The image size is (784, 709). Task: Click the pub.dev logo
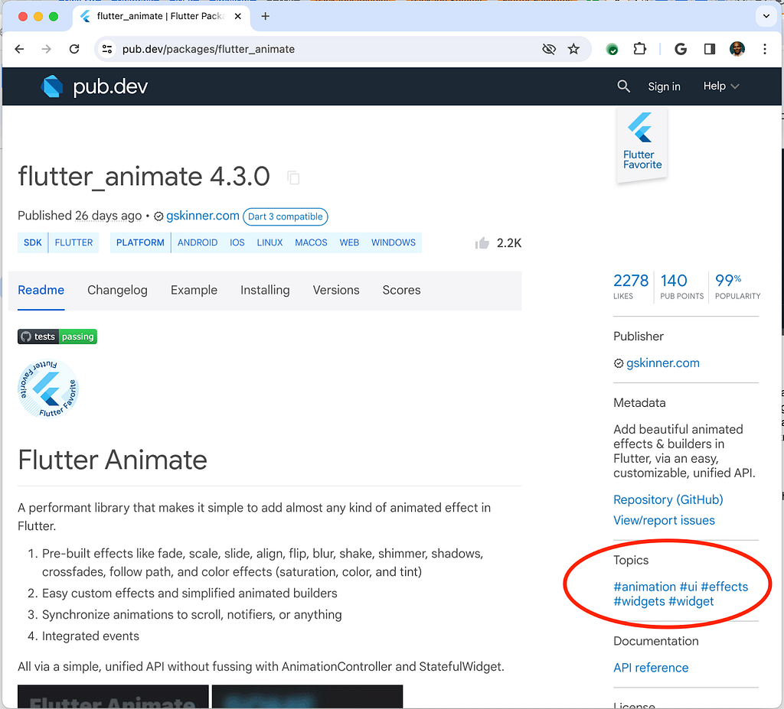[x=94, y=86]
